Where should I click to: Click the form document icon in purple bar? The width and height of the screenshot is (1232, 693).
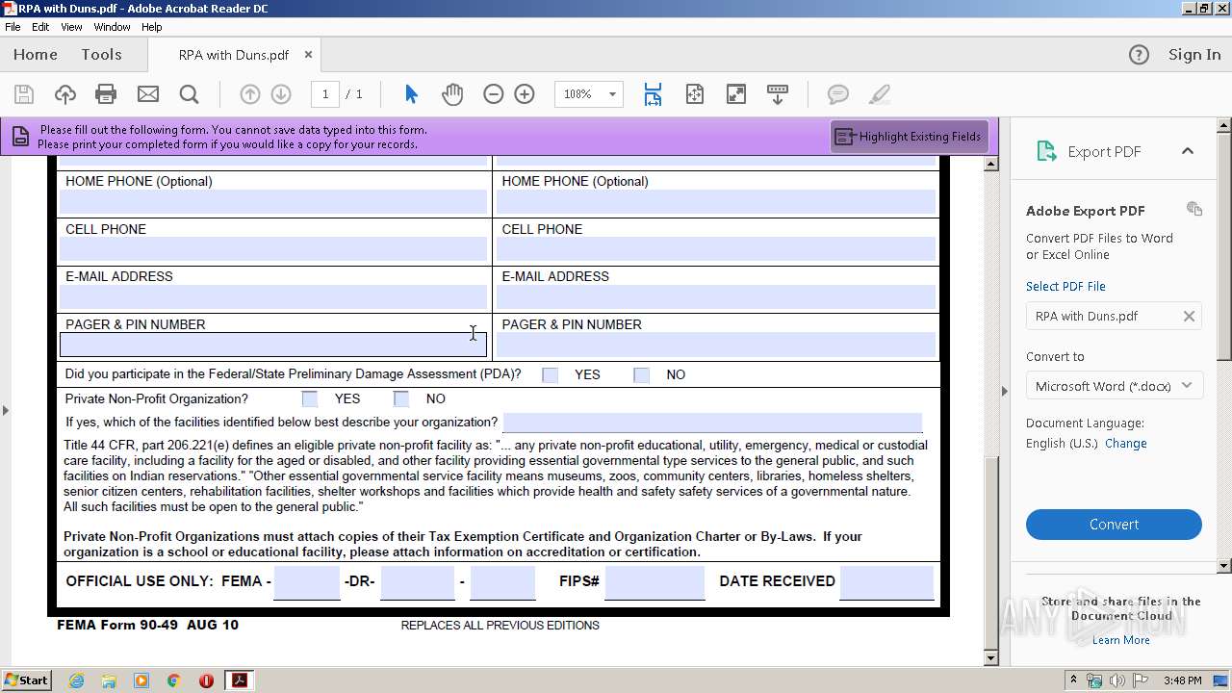(x=20, y=137)
